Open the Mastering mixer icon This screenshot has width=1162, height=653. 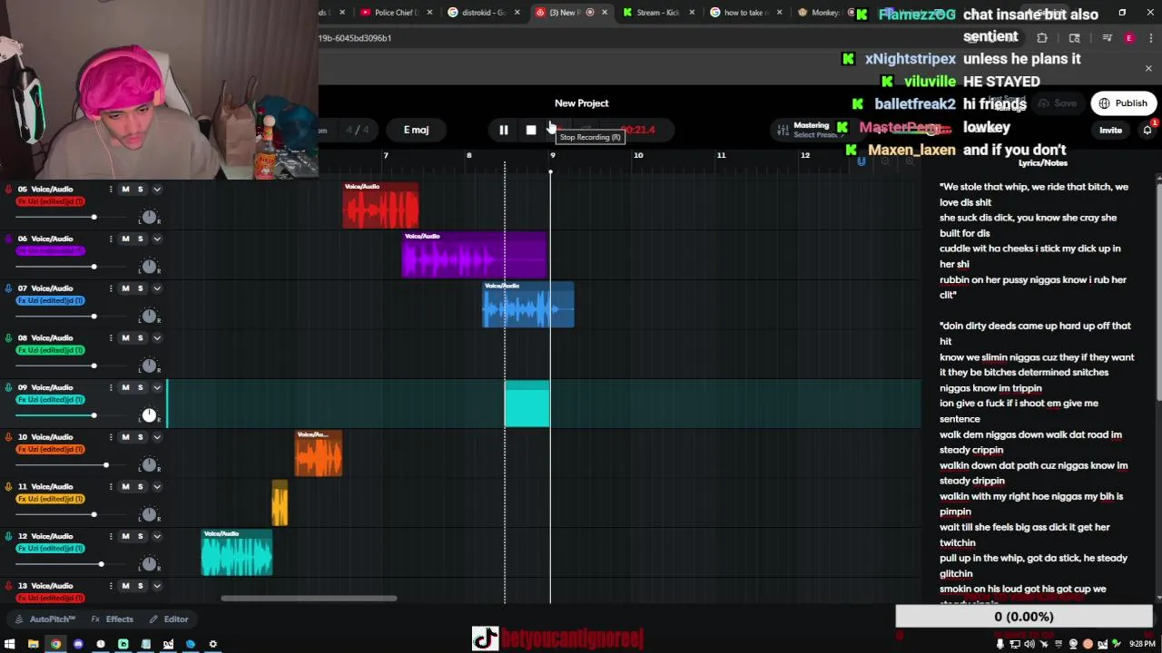[x=783, y=130]
